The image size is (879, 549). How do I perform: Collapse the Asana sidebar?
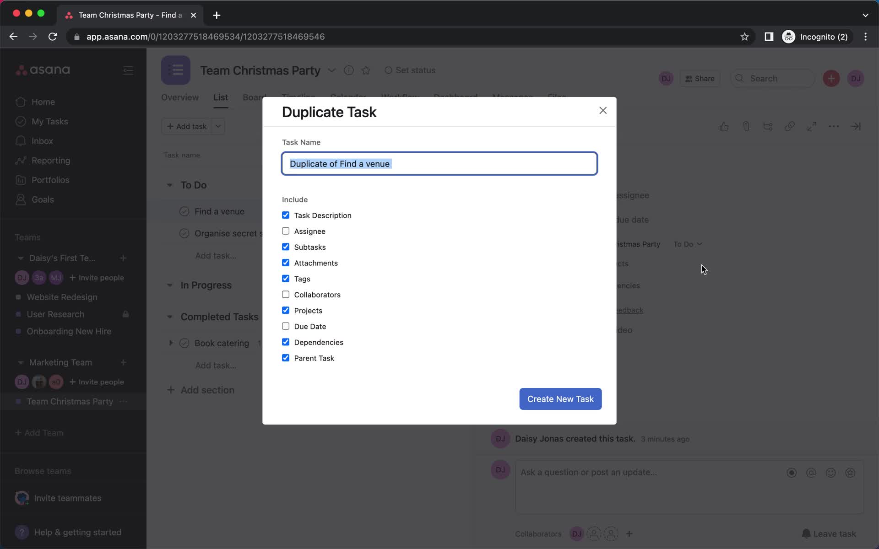(128, 70)
